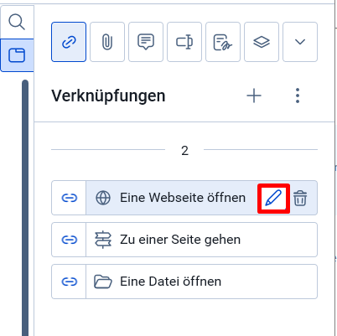Show the Comments panel
Image resolution: width=337 pixels, height=336 pixels.
tap(146, 42)
